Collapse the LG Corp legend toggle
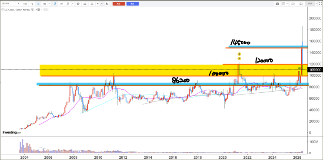 (3, 10)
